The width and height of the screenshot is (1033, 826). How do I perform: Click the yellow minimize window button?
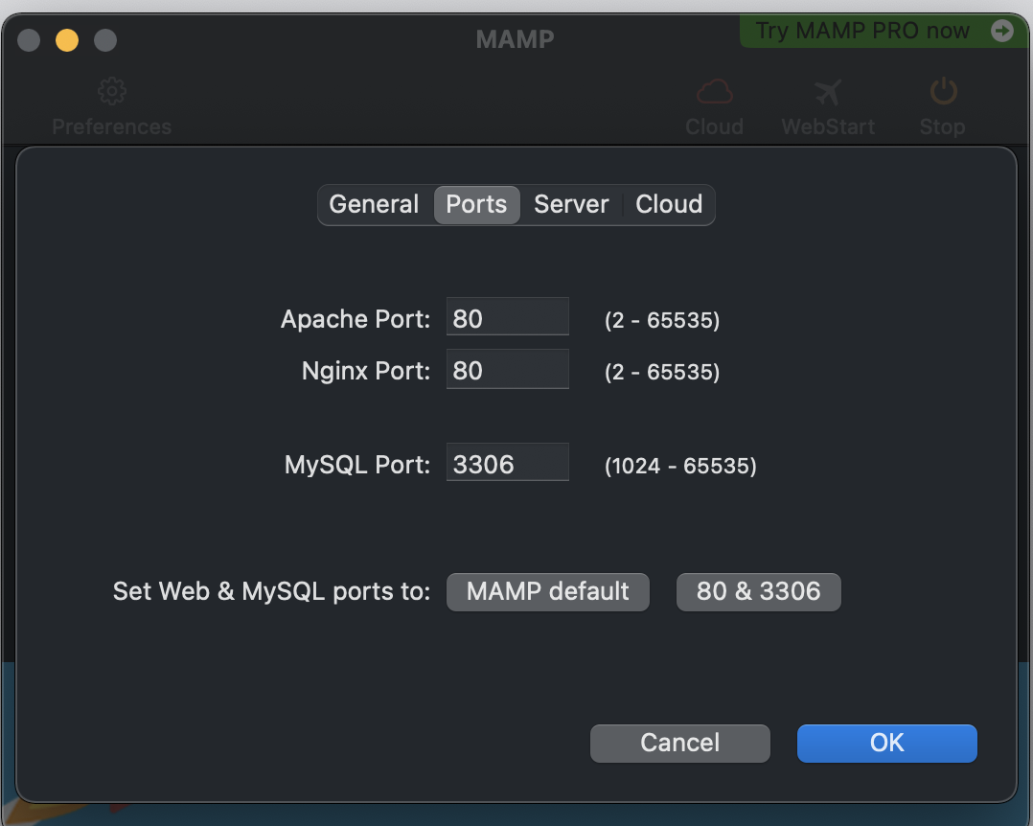coord(67,40)
